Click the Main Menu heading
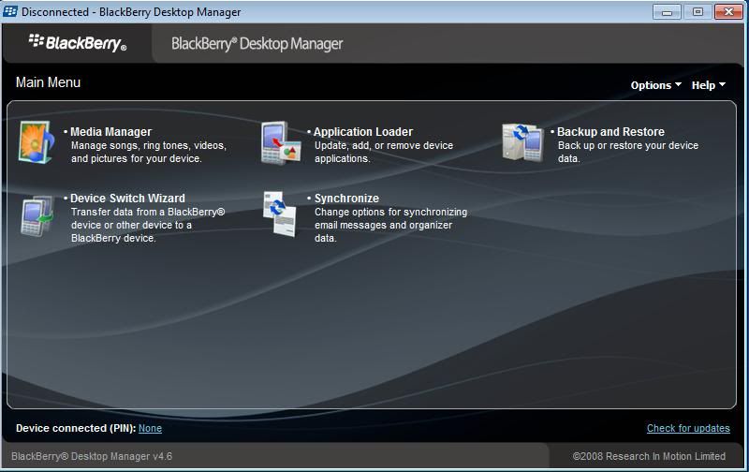 49,82
